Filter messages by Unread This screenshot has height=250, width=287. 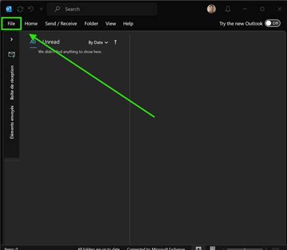pos(51,42)
